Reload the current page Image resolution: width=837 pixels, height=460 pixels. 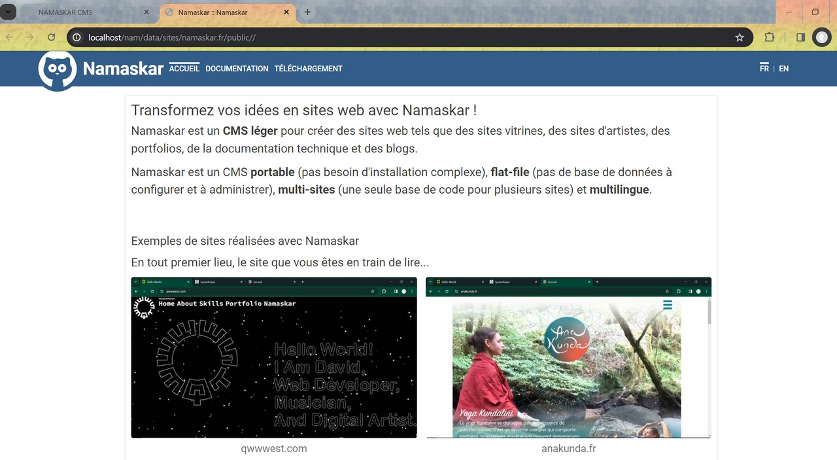[x=51, y=37]
